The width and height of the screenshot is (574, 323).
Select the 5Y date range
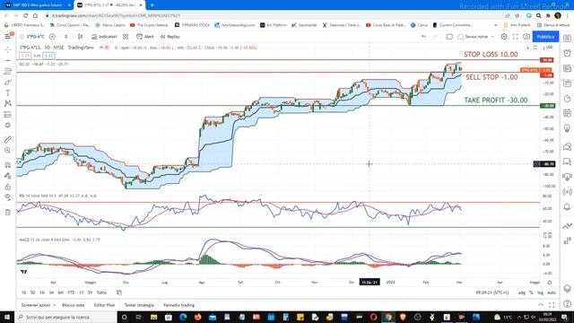tap(90, 292)
